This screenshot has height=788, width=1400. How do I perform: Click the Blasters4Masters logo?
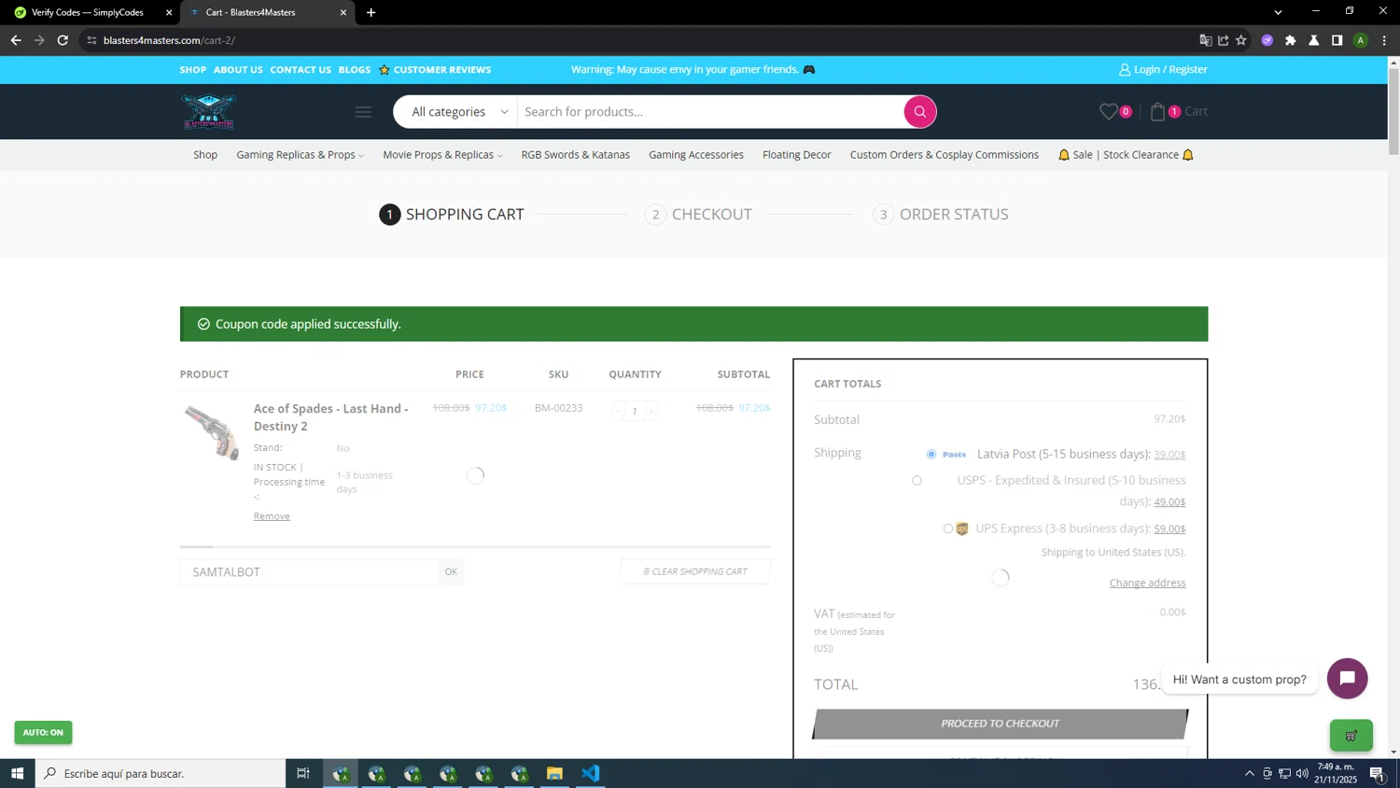(209, 111)
